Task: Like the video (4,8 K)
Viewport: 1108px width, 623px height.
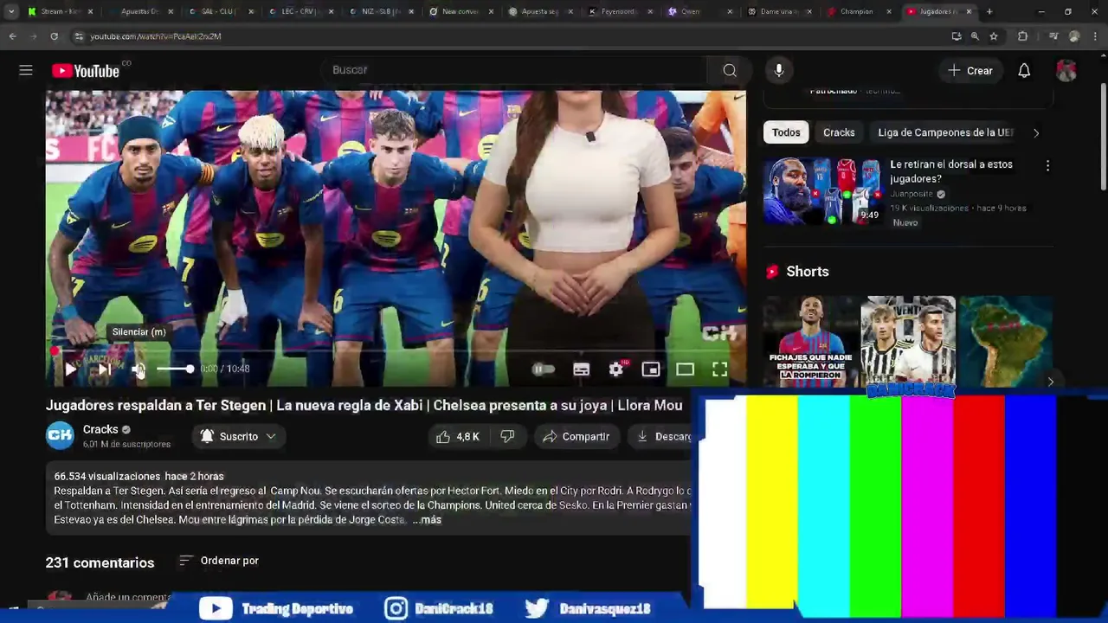Action: 458,437
